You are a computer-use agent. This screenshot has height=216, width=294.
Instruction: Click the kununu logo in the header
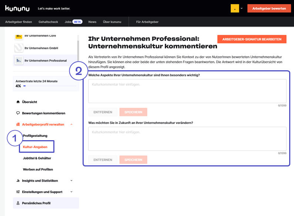coord(18,8)
